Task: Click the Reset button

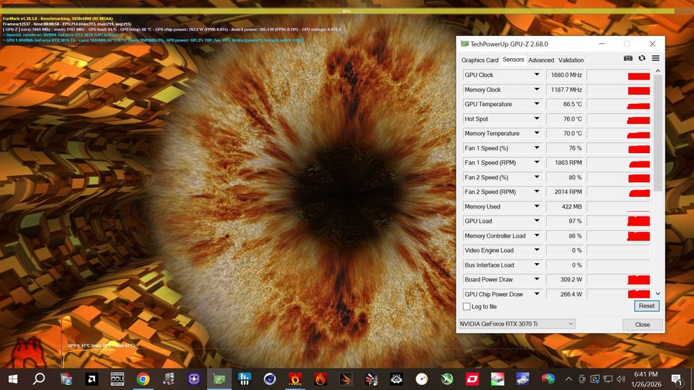Action: [x=647, y=305]
